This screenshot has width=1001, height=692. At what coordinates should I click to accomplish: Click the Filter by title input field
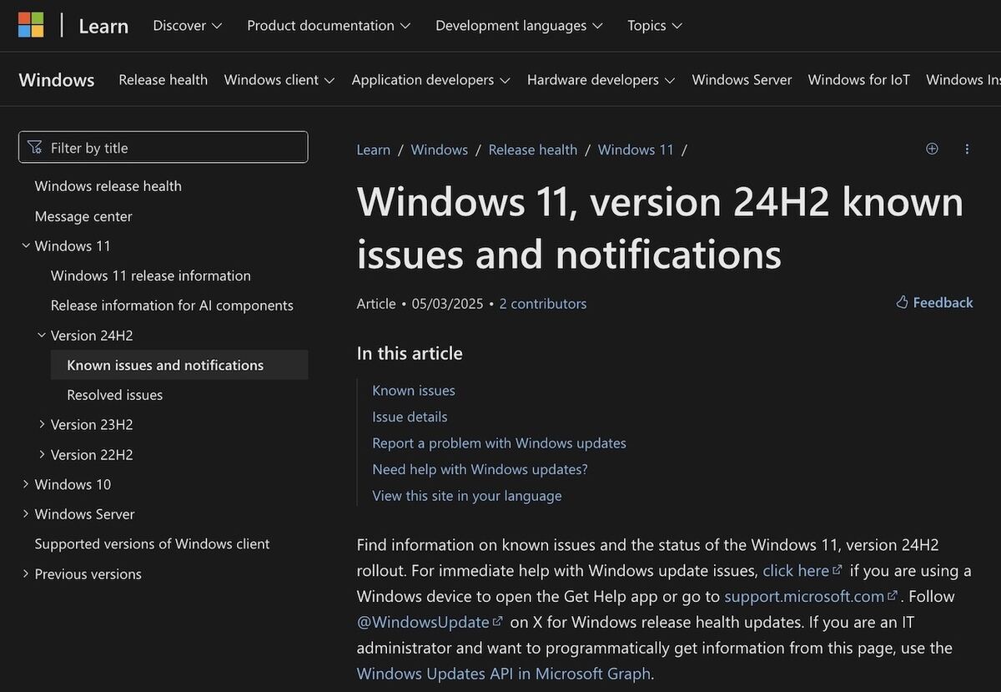pyautogui.click(x=163, y=148)
